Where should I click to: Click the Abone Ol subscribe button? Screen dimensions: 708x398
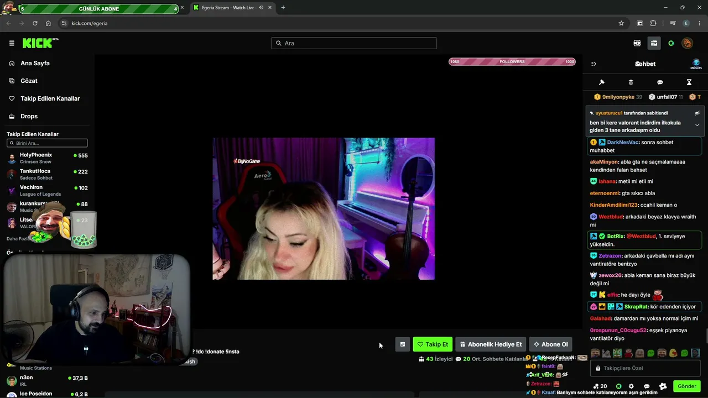(550, 344)
